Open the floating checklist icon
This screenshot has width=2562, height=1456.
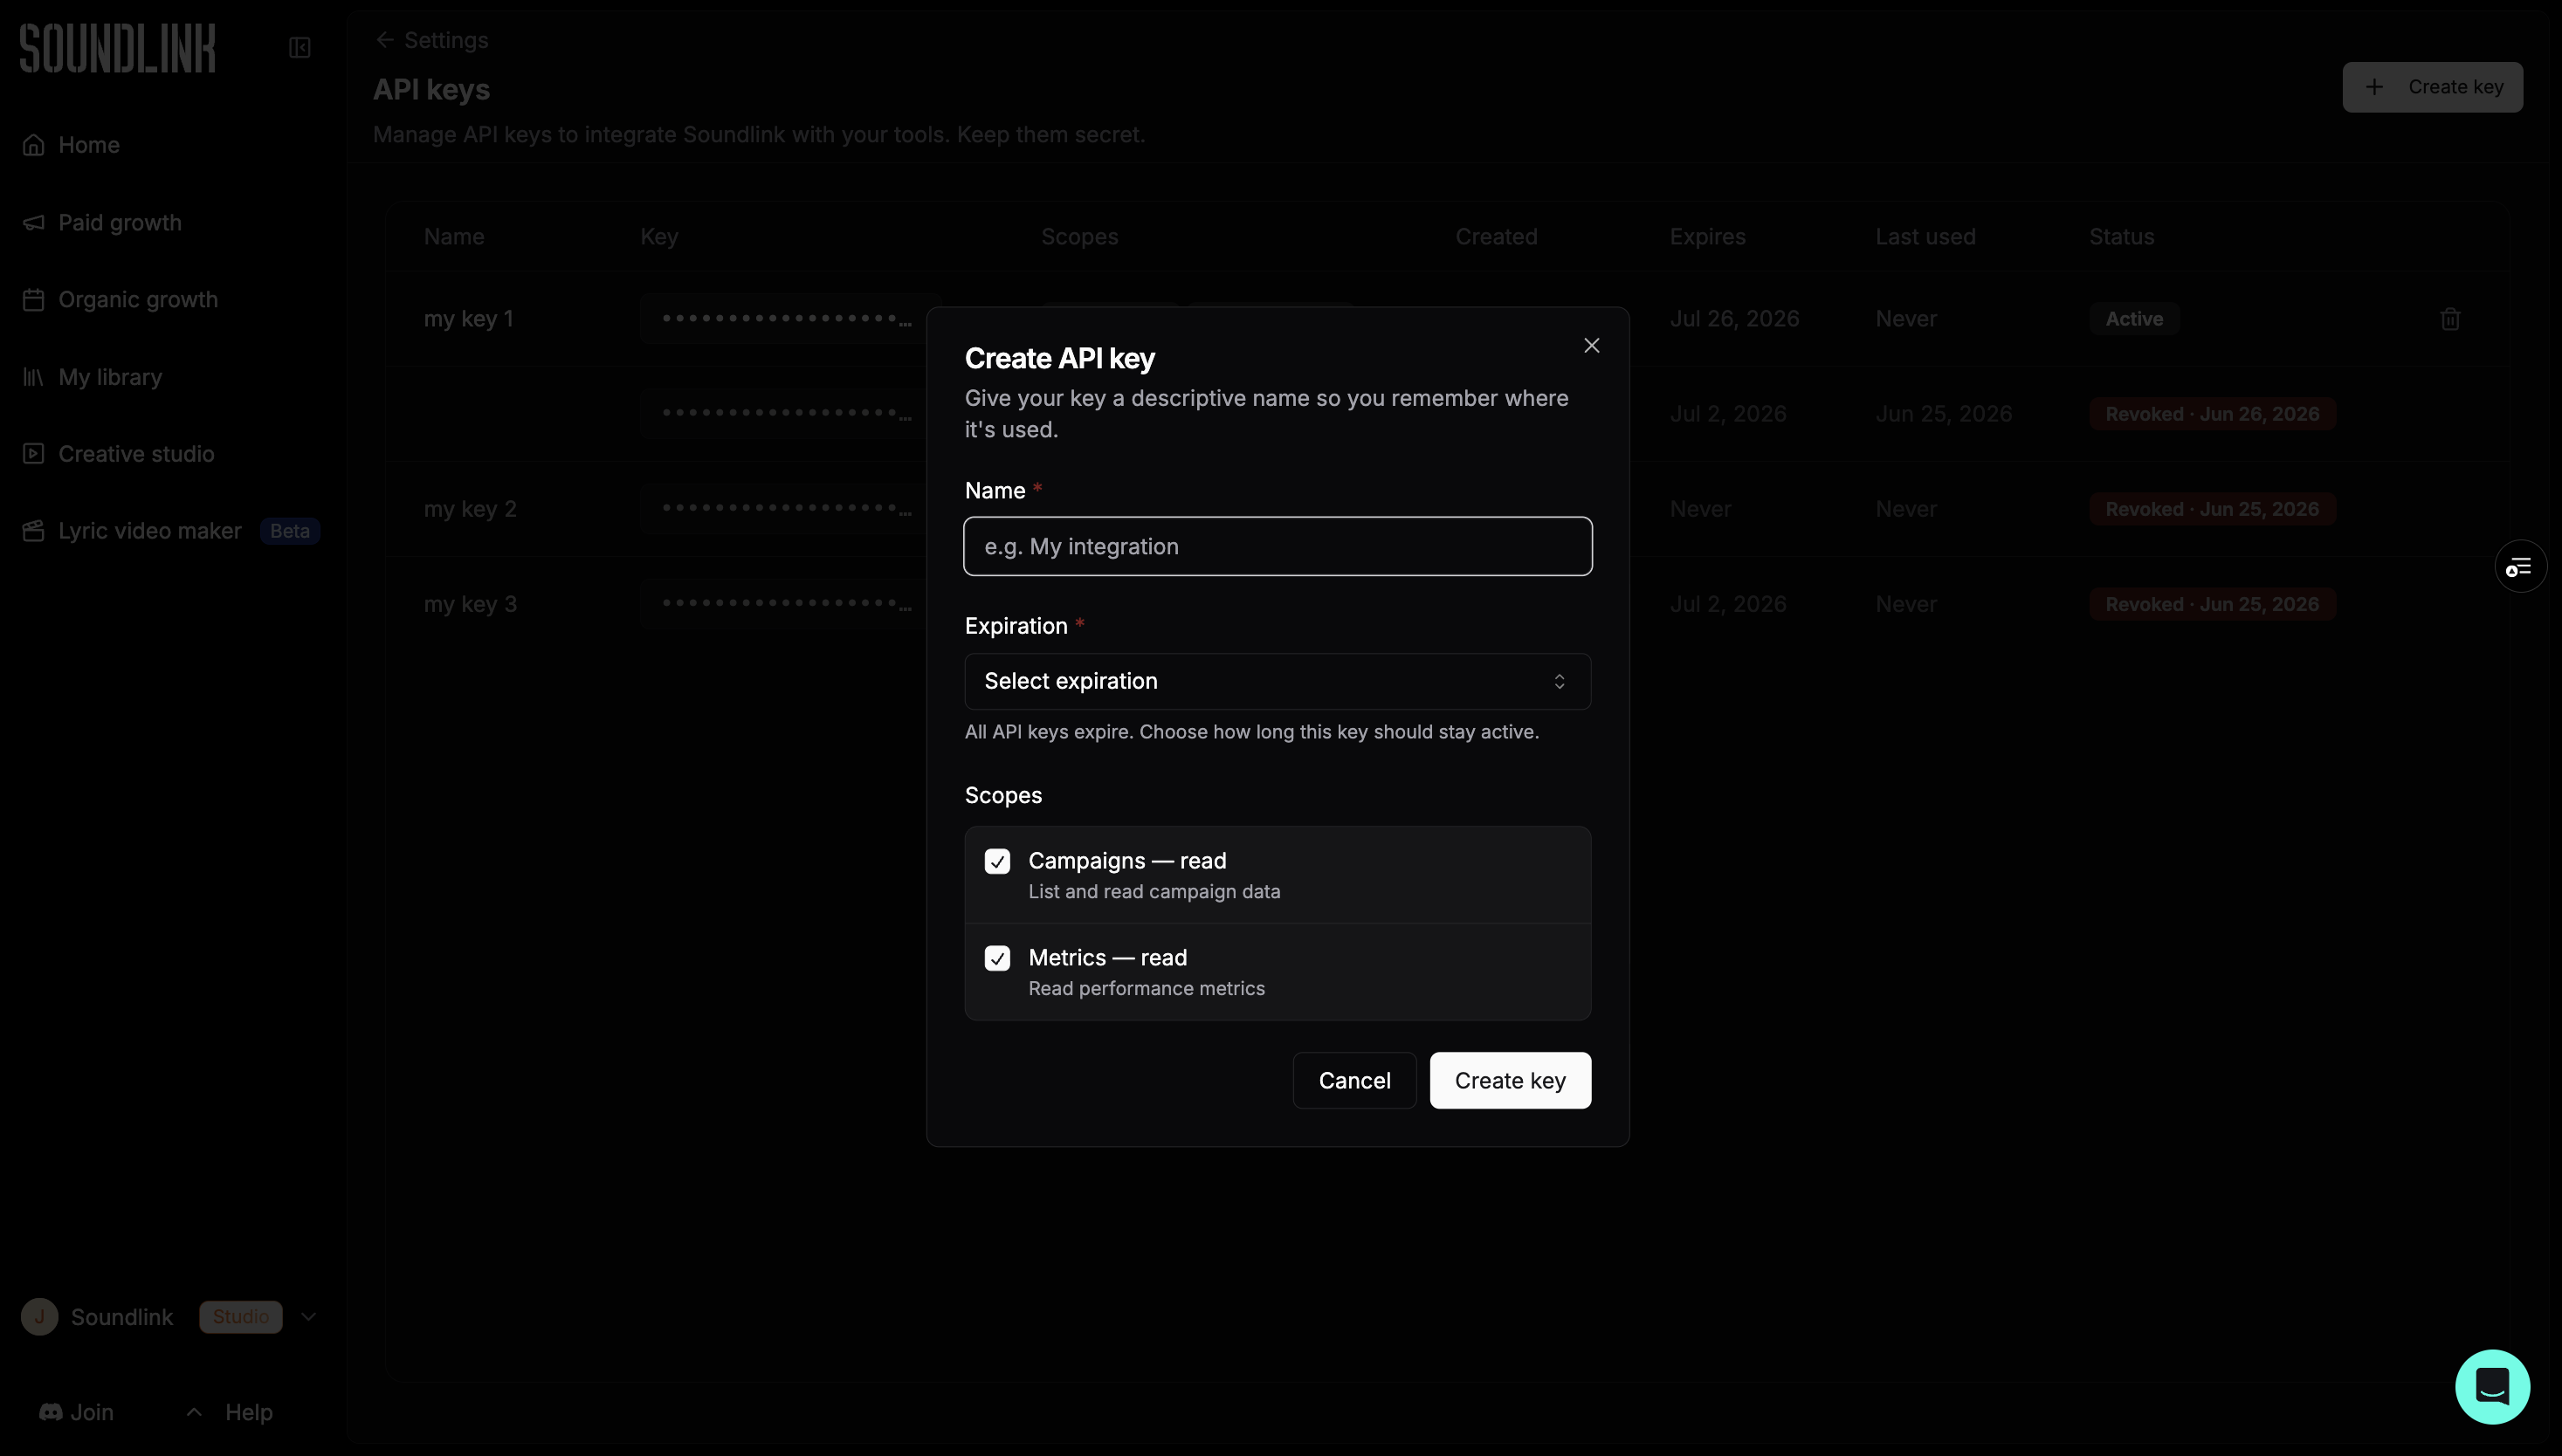(2520, 567)
